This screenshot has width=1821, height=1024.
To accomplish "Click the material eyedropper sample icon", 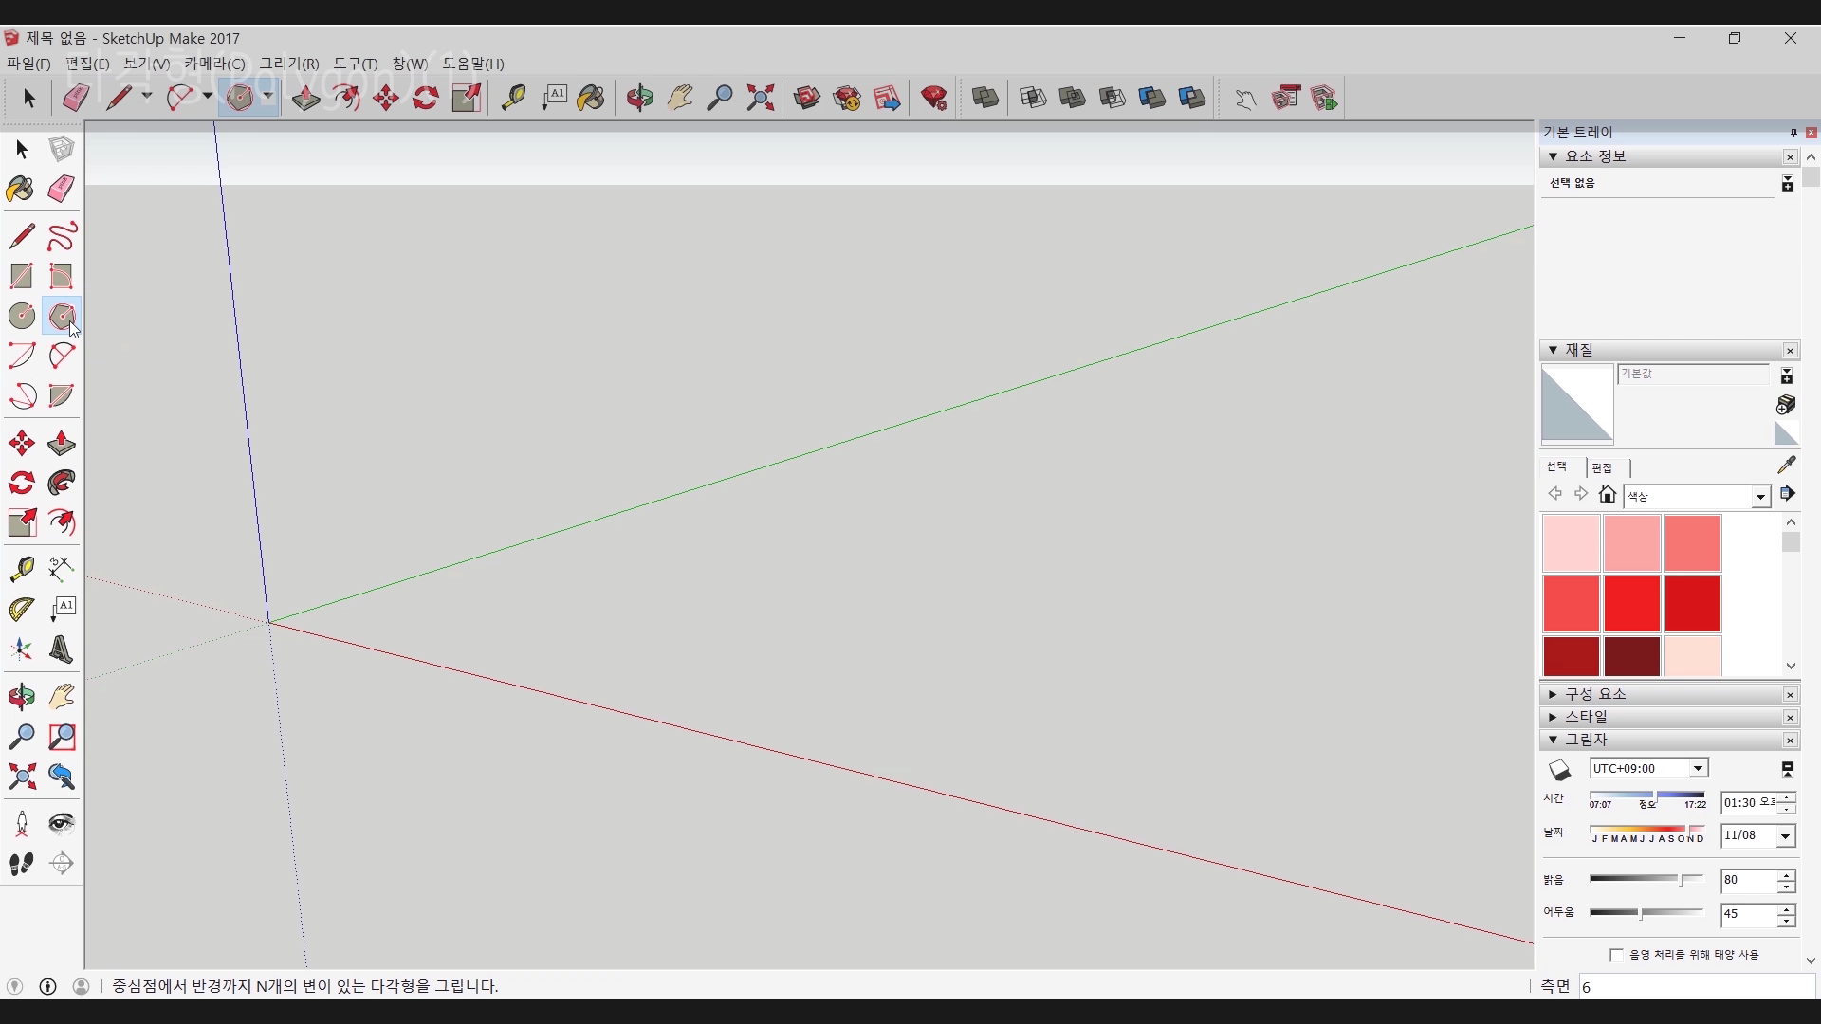I will pyautogui.click(x=1787, y=465).
